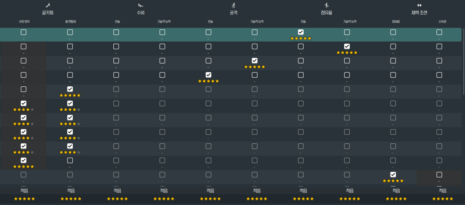465x205 pixels.
Task: Uncheck the ticked 점유율 기술적 능력 checkbox
Action: [x=347, y=46]
